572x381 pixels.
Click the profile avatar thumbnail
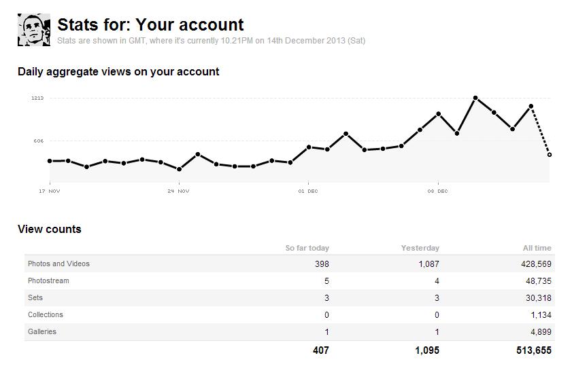click(34, 30)
